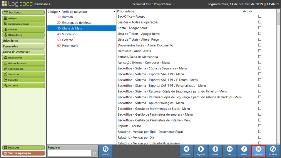
Task: Refresh list with Atualizar button
Action: click(273, 151)
